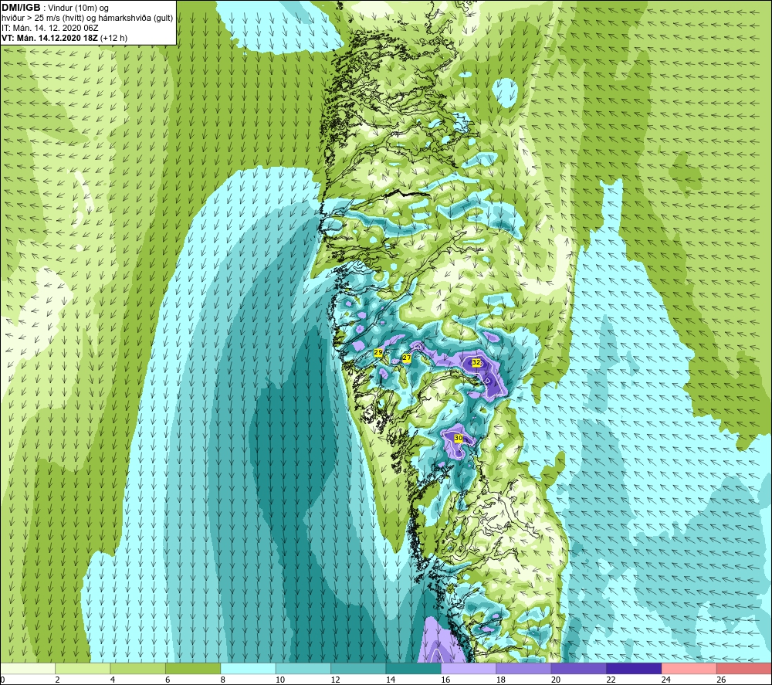Viewport: 772px width, 685px height.
Task: Select the light lavender 16–18 m/s legend swatch
Action: 469,669
